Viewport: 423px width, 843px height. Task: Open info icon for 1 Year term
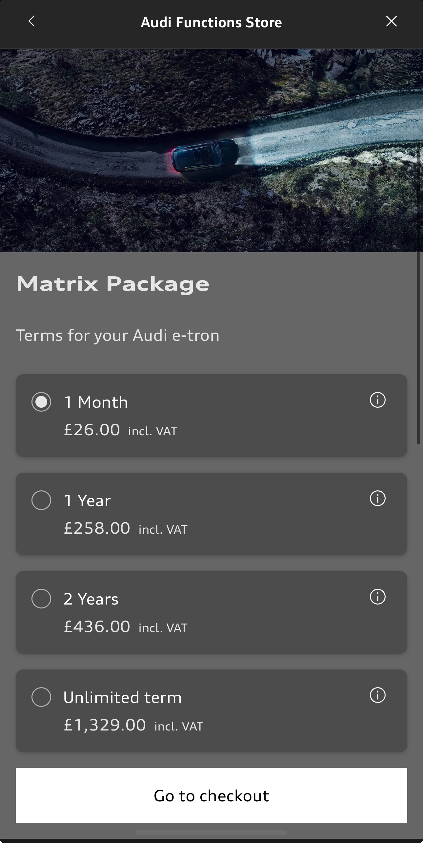tap(377, 499)
